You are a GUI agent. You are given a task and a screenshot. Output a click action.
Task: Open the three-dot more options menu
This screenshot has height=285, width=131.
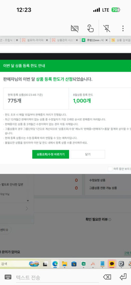point(123,28)
